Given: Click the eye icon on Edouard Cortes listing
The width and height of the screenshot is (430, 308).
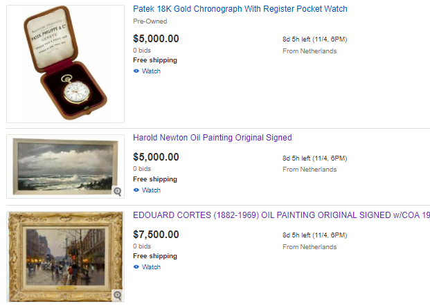Looking at the screenshot, I should click(x=136, y=267).
